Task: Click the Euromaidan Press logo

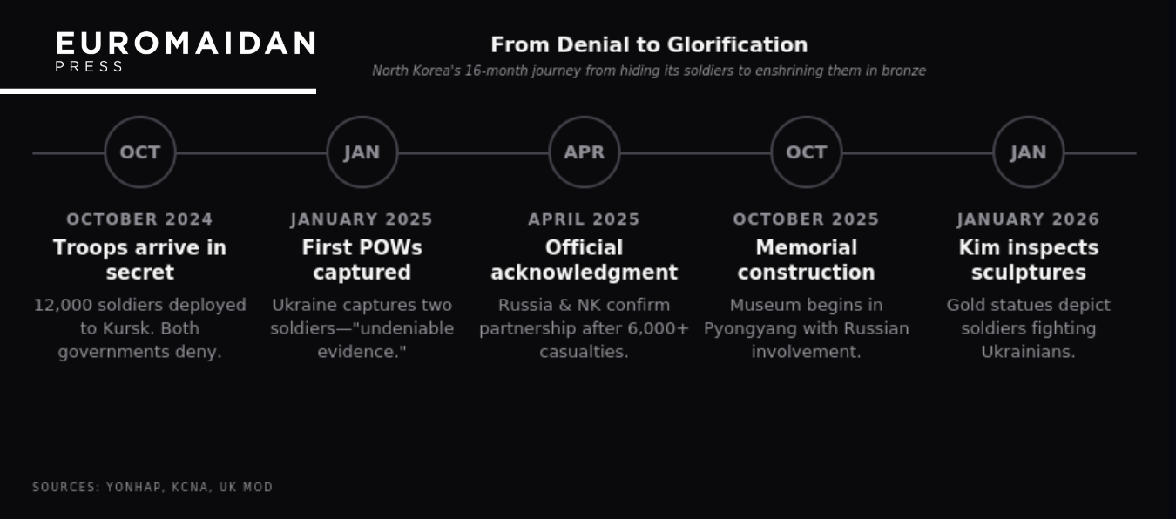Action: (185, 51)
